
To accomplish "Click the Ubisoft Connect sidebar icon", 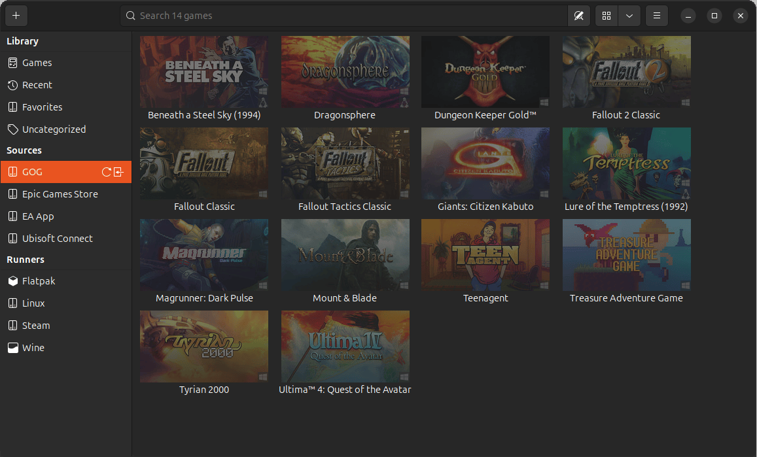I will coord(12,239).
